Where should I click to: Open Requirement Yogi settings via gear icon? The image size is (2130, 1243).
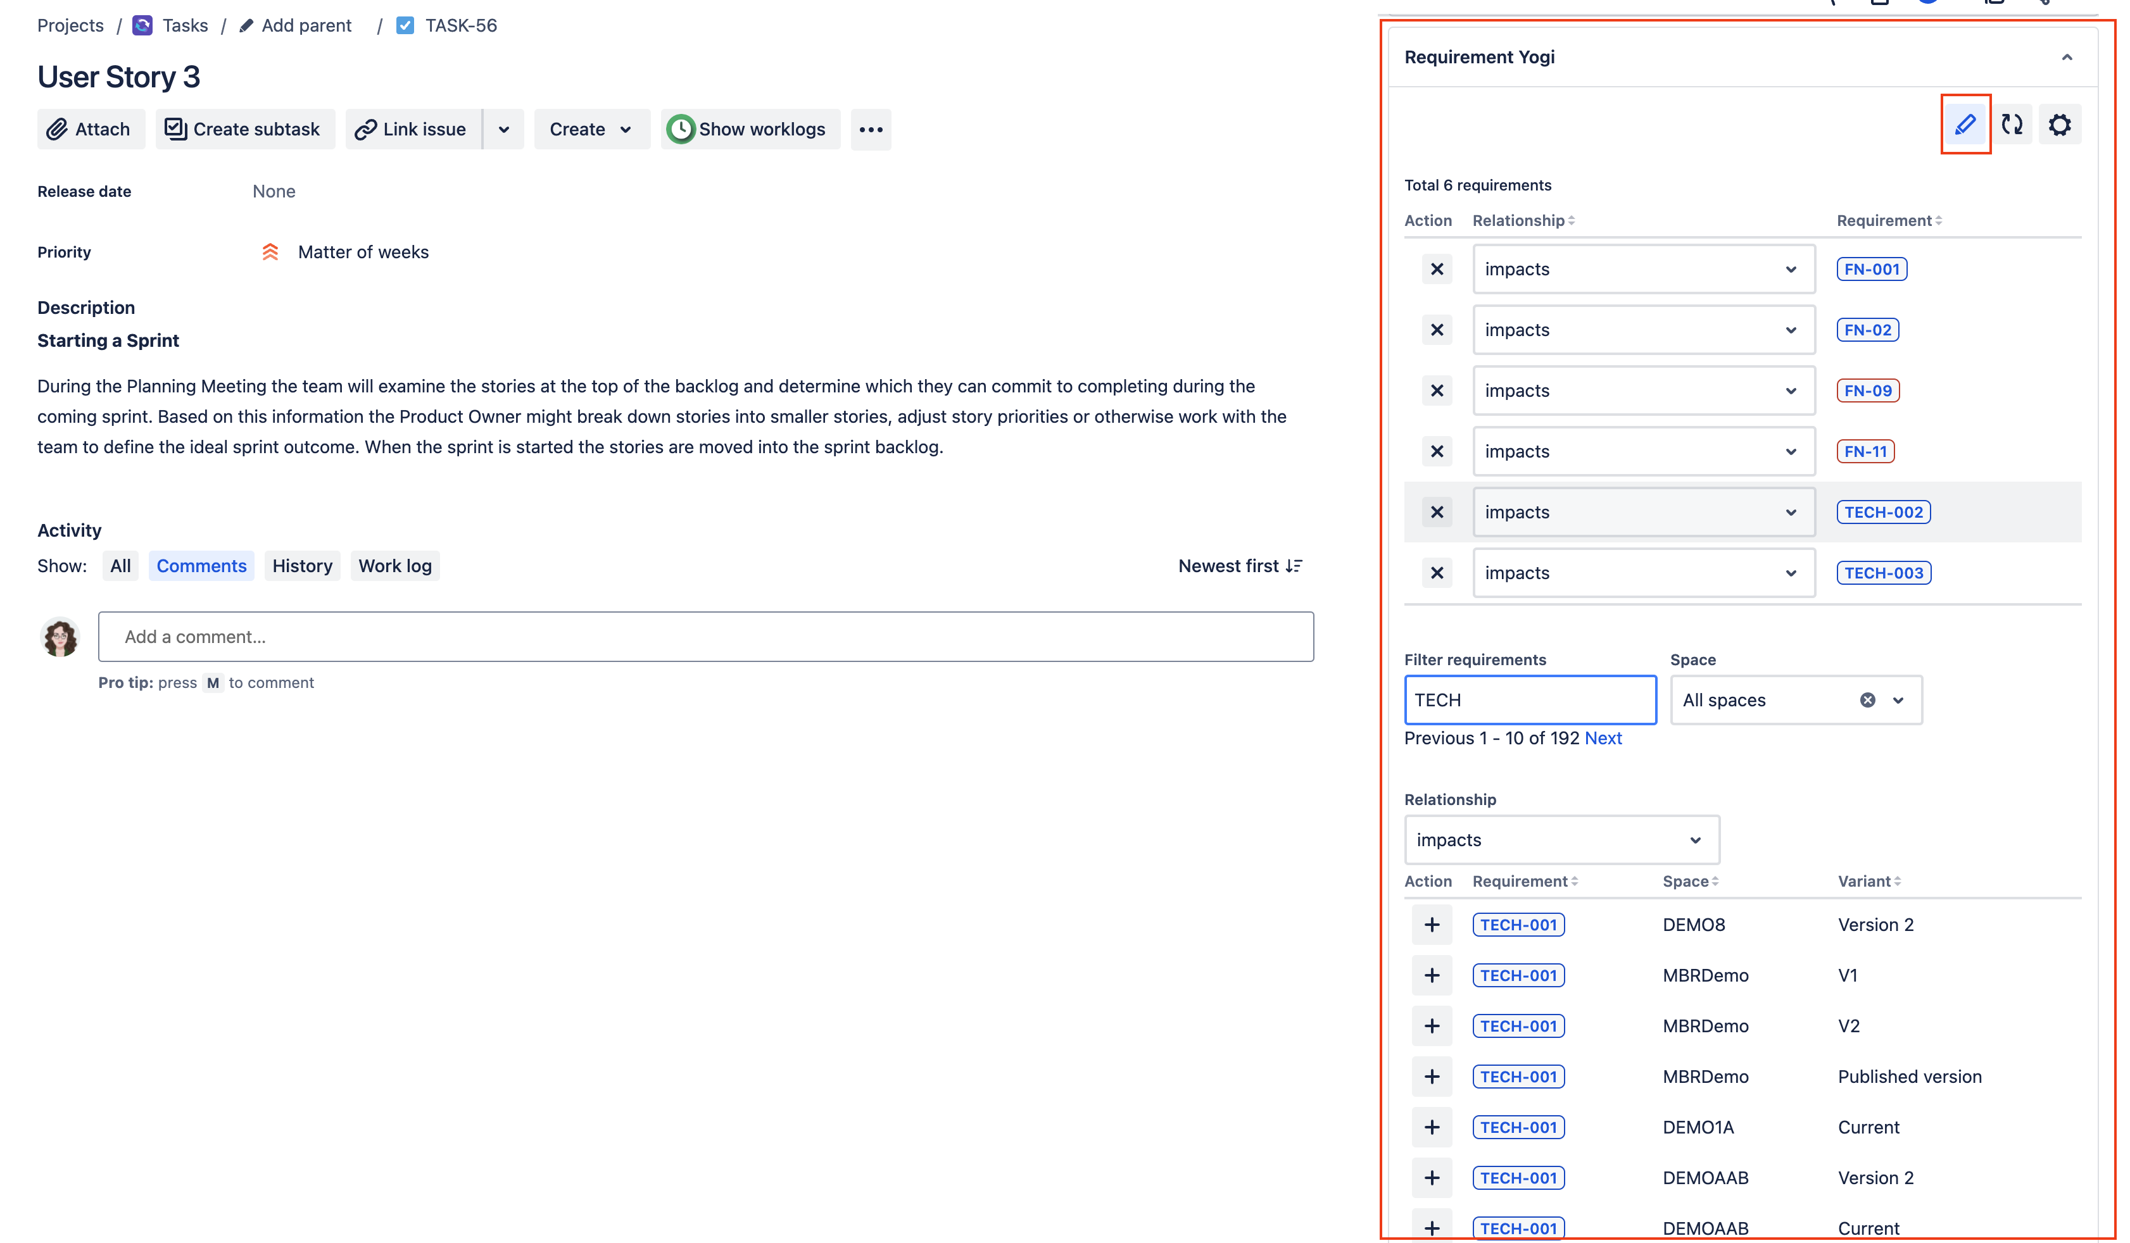click(x=2060, y=124)
